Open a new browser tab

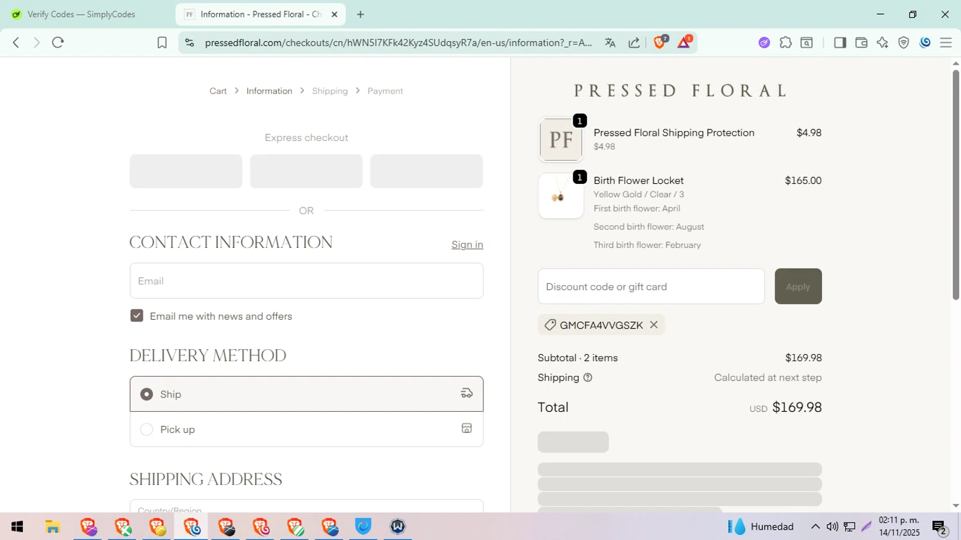360,14
